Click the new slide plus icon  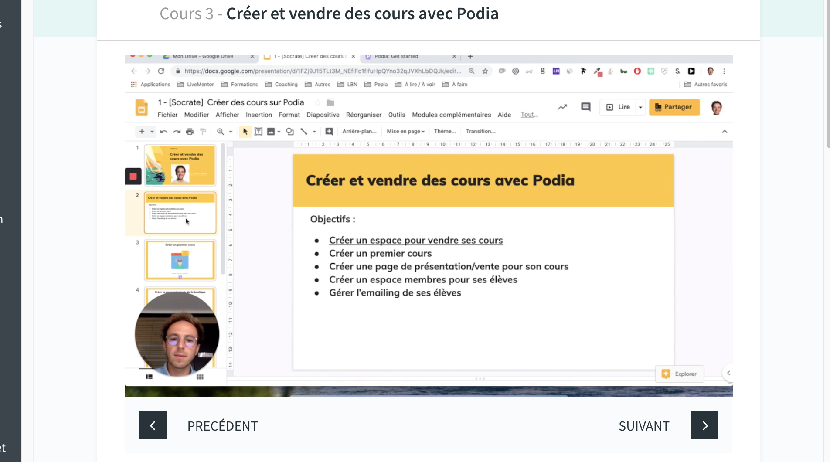point(142,131)
